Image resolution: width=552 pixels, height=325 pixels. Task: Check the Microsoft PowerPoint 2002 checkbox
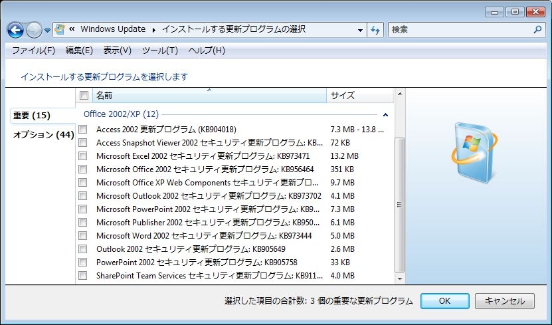83,209
